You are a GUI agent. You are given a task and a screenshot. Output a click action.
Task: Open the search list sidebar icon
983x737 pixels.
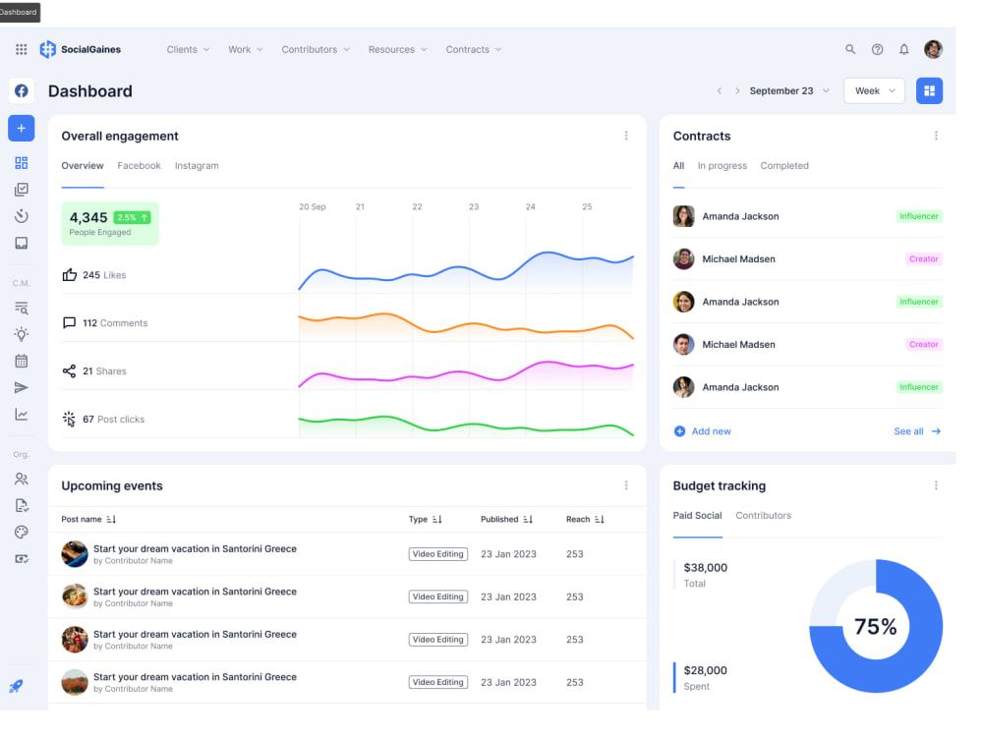[x=22, y=308]
